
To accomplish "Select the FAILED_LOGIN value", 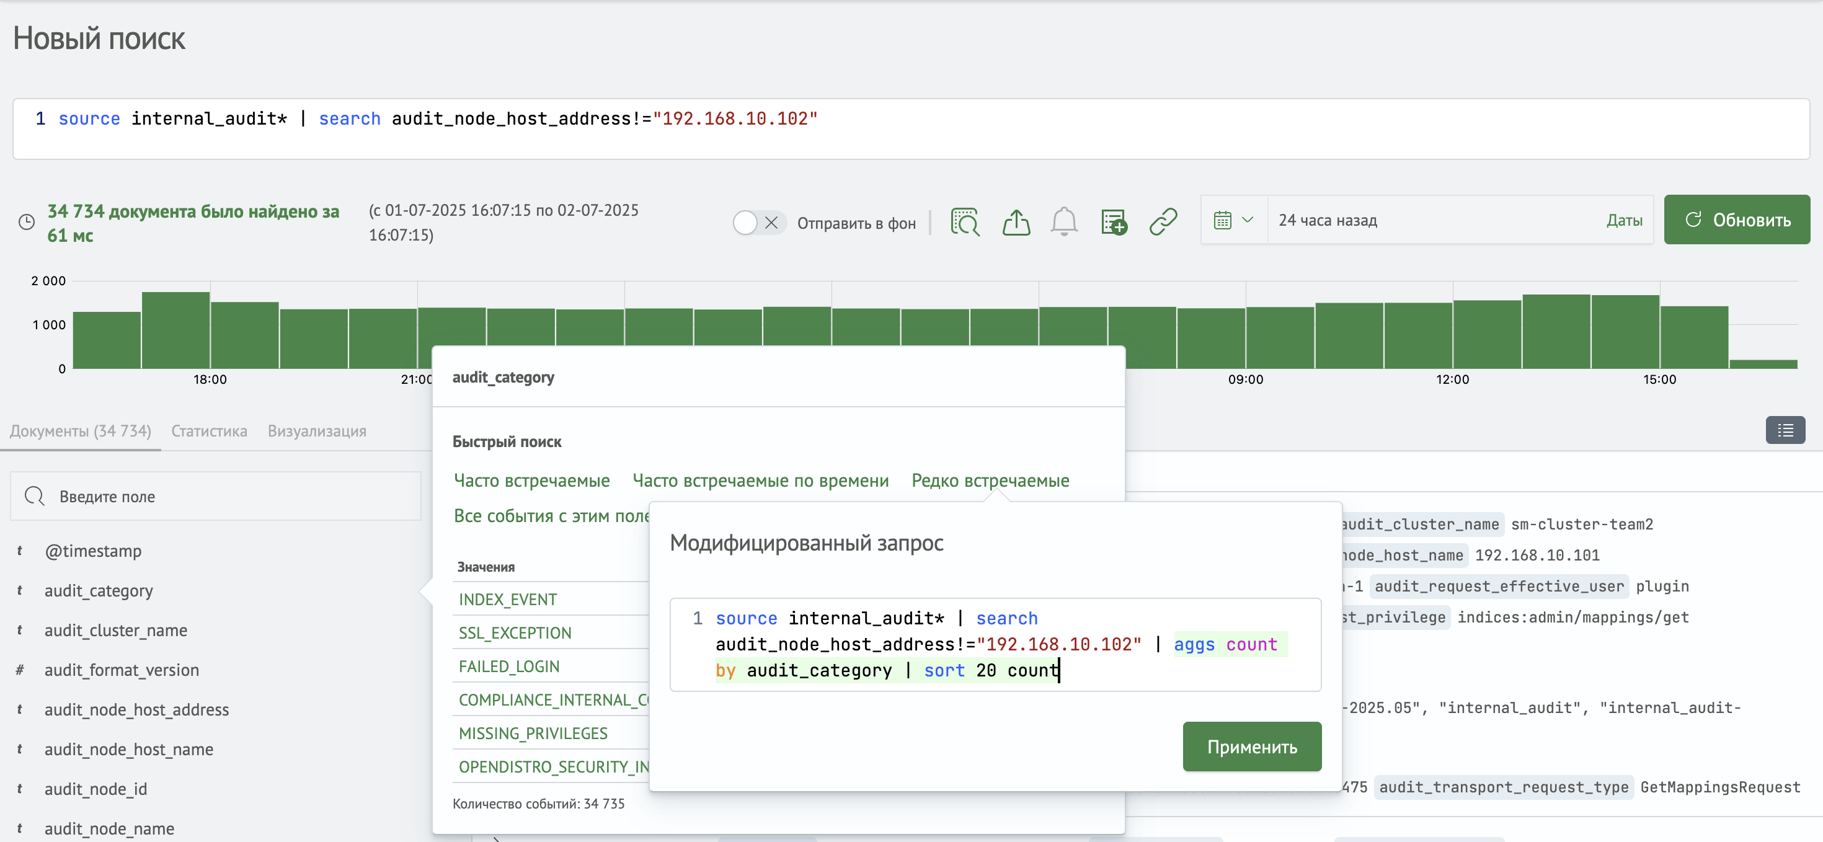I will (x=509, y=666).
